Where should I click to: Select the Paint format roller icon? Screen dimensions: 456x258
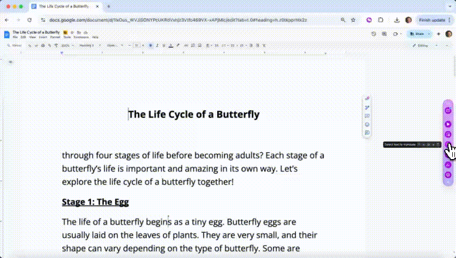(x=56, y=46)
